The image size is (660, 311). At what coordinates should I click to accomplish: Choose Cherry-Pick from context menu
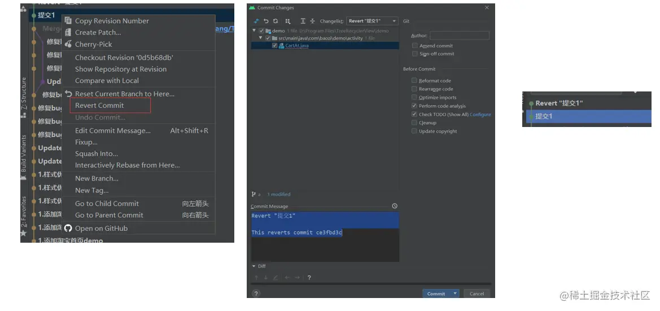point(138,44)
